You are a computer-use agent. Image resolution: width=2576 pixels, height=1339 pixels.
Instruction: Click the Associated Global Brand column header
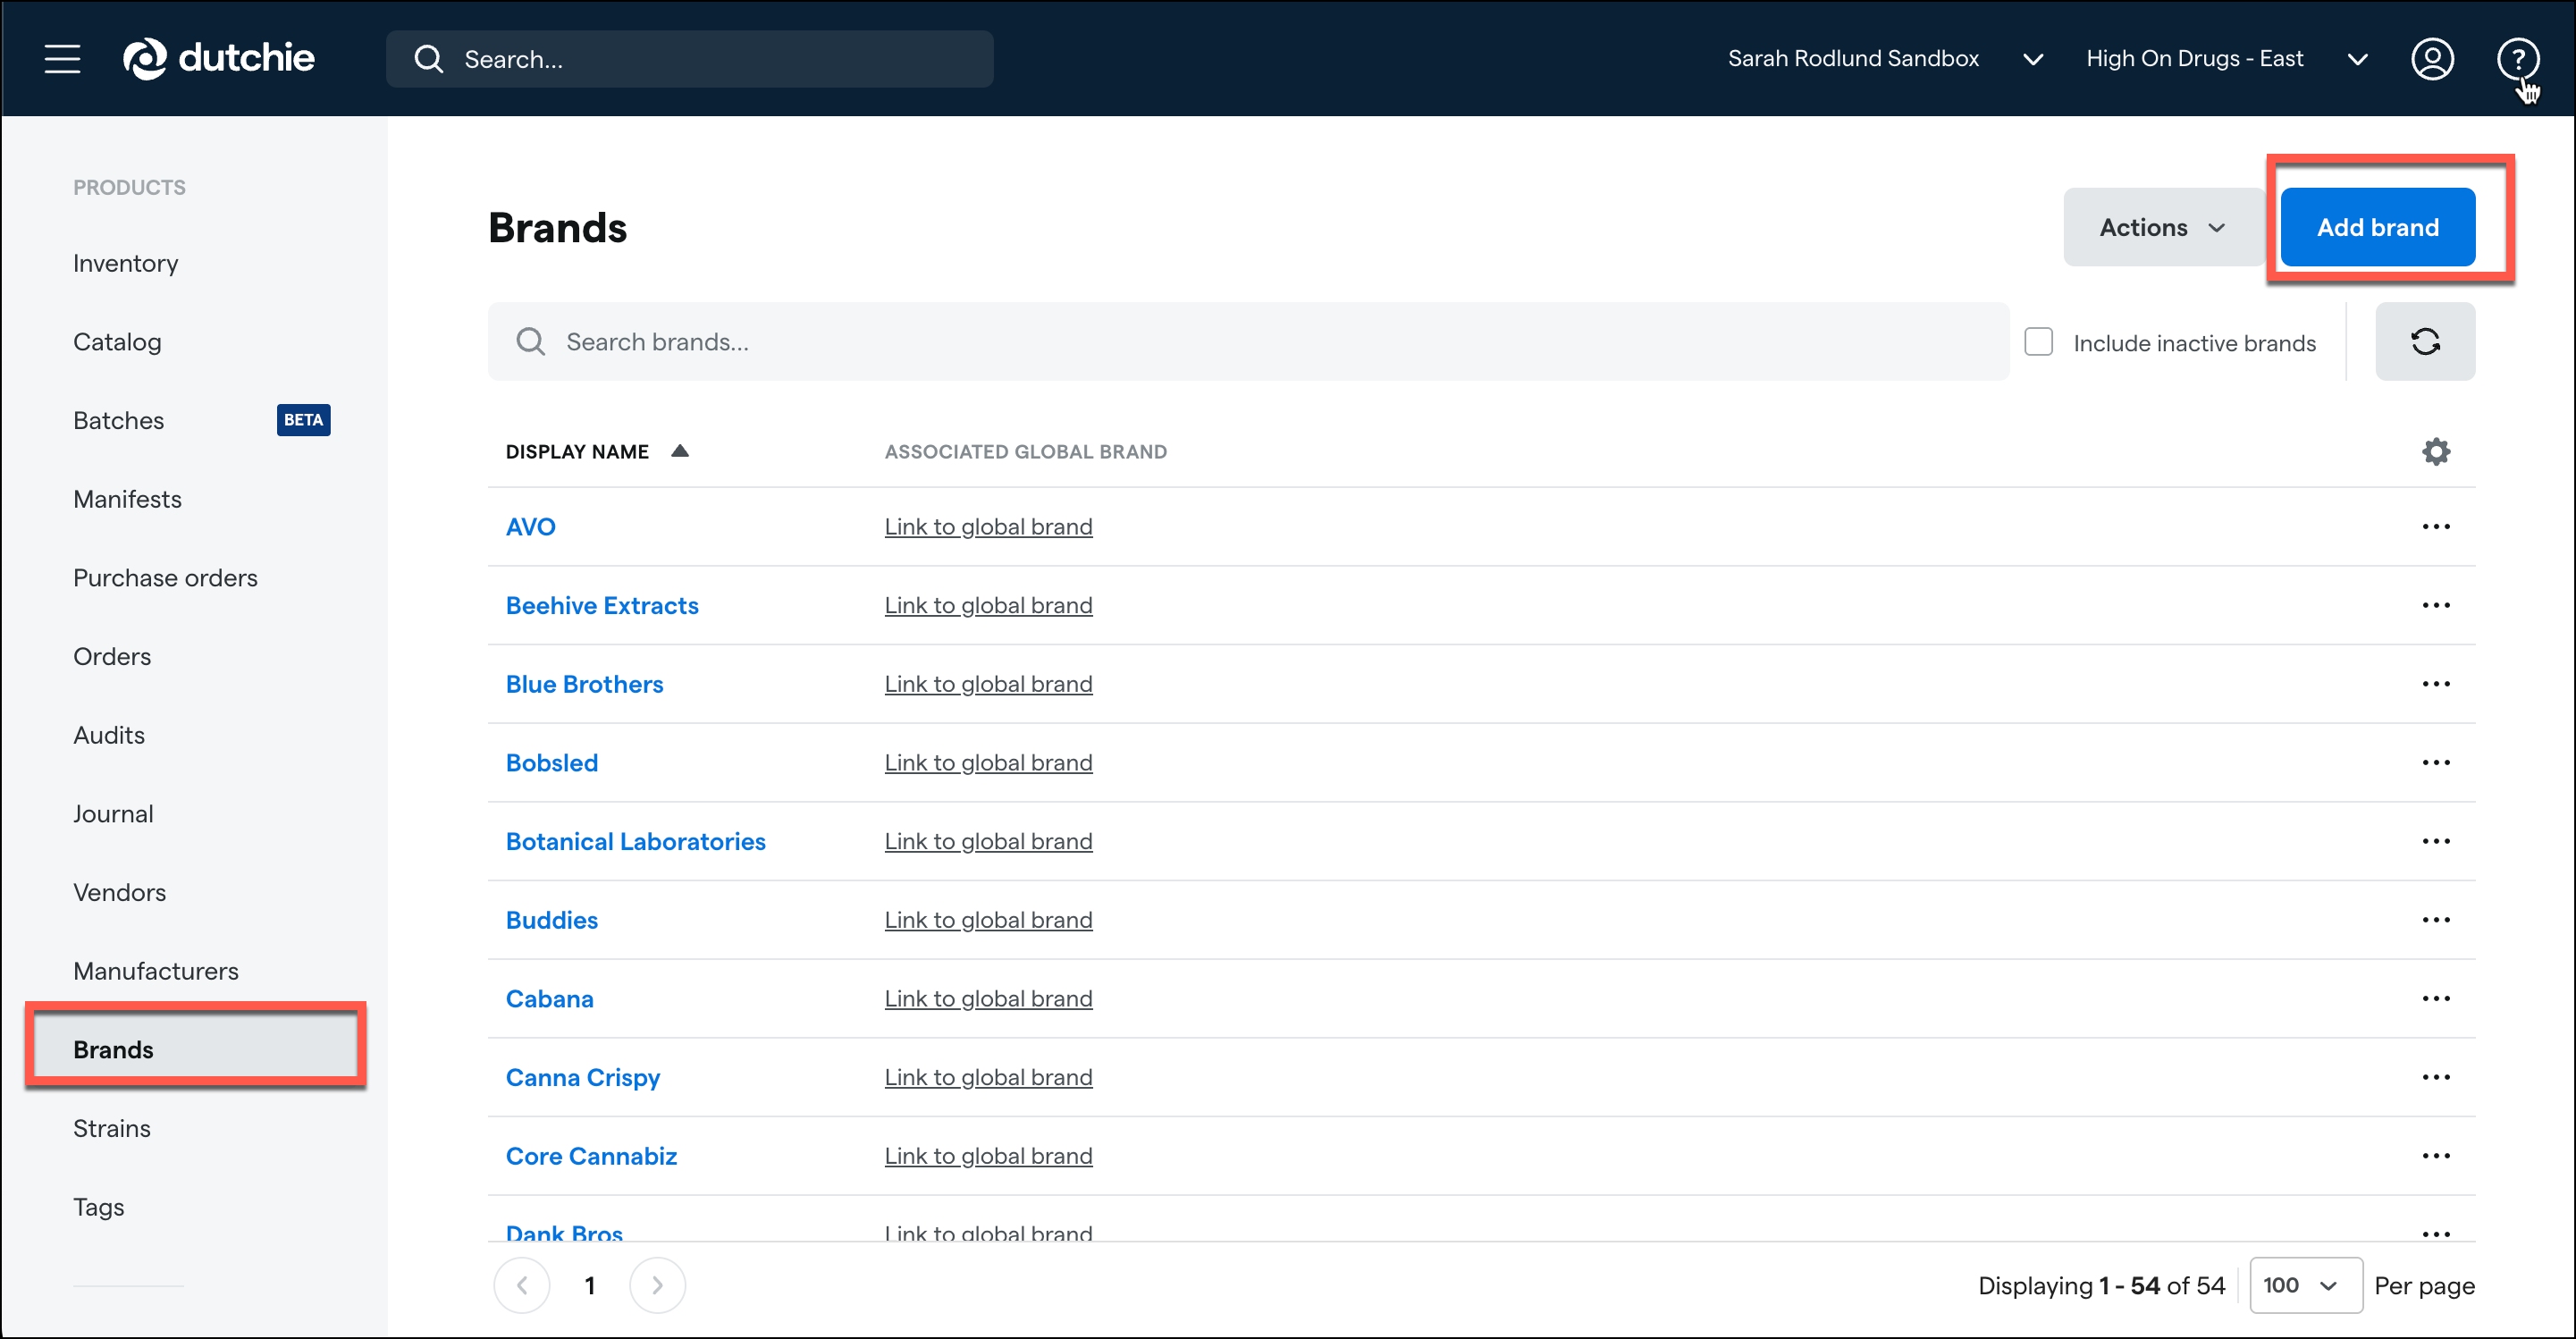pos(1026,452)
